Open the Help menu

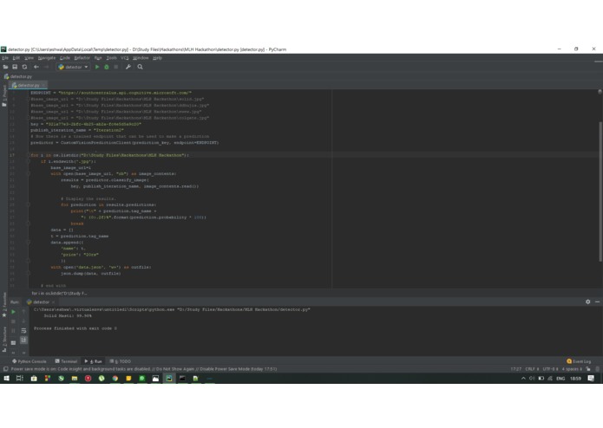[157, 58]
